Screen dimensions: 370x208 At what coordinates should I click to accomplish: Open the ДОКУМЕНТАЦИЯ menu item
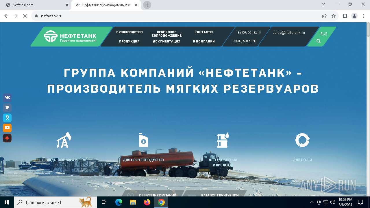(167, 41)
